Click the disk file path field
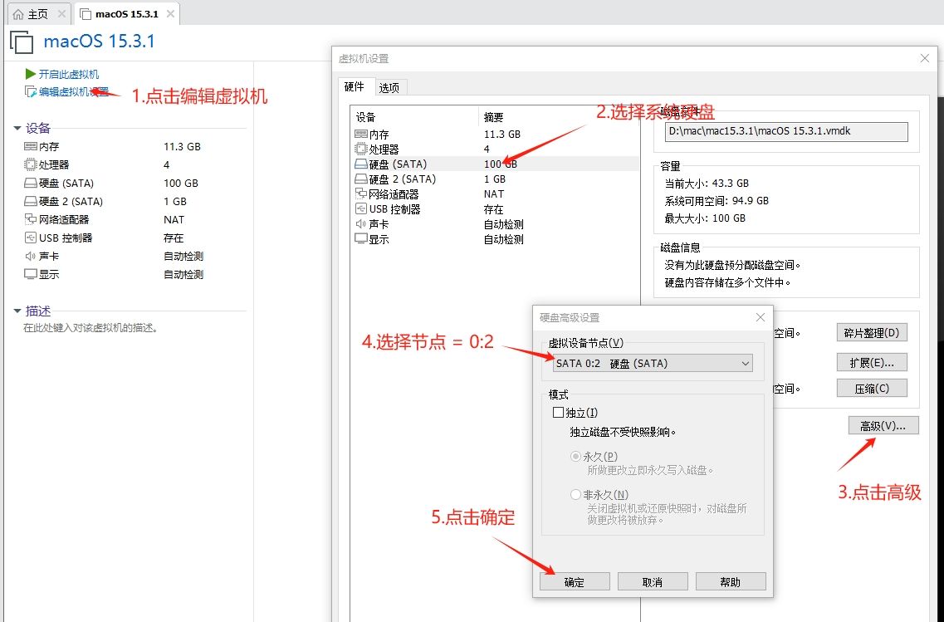Screen dimensions: 944x622 [x=786, y=132]
